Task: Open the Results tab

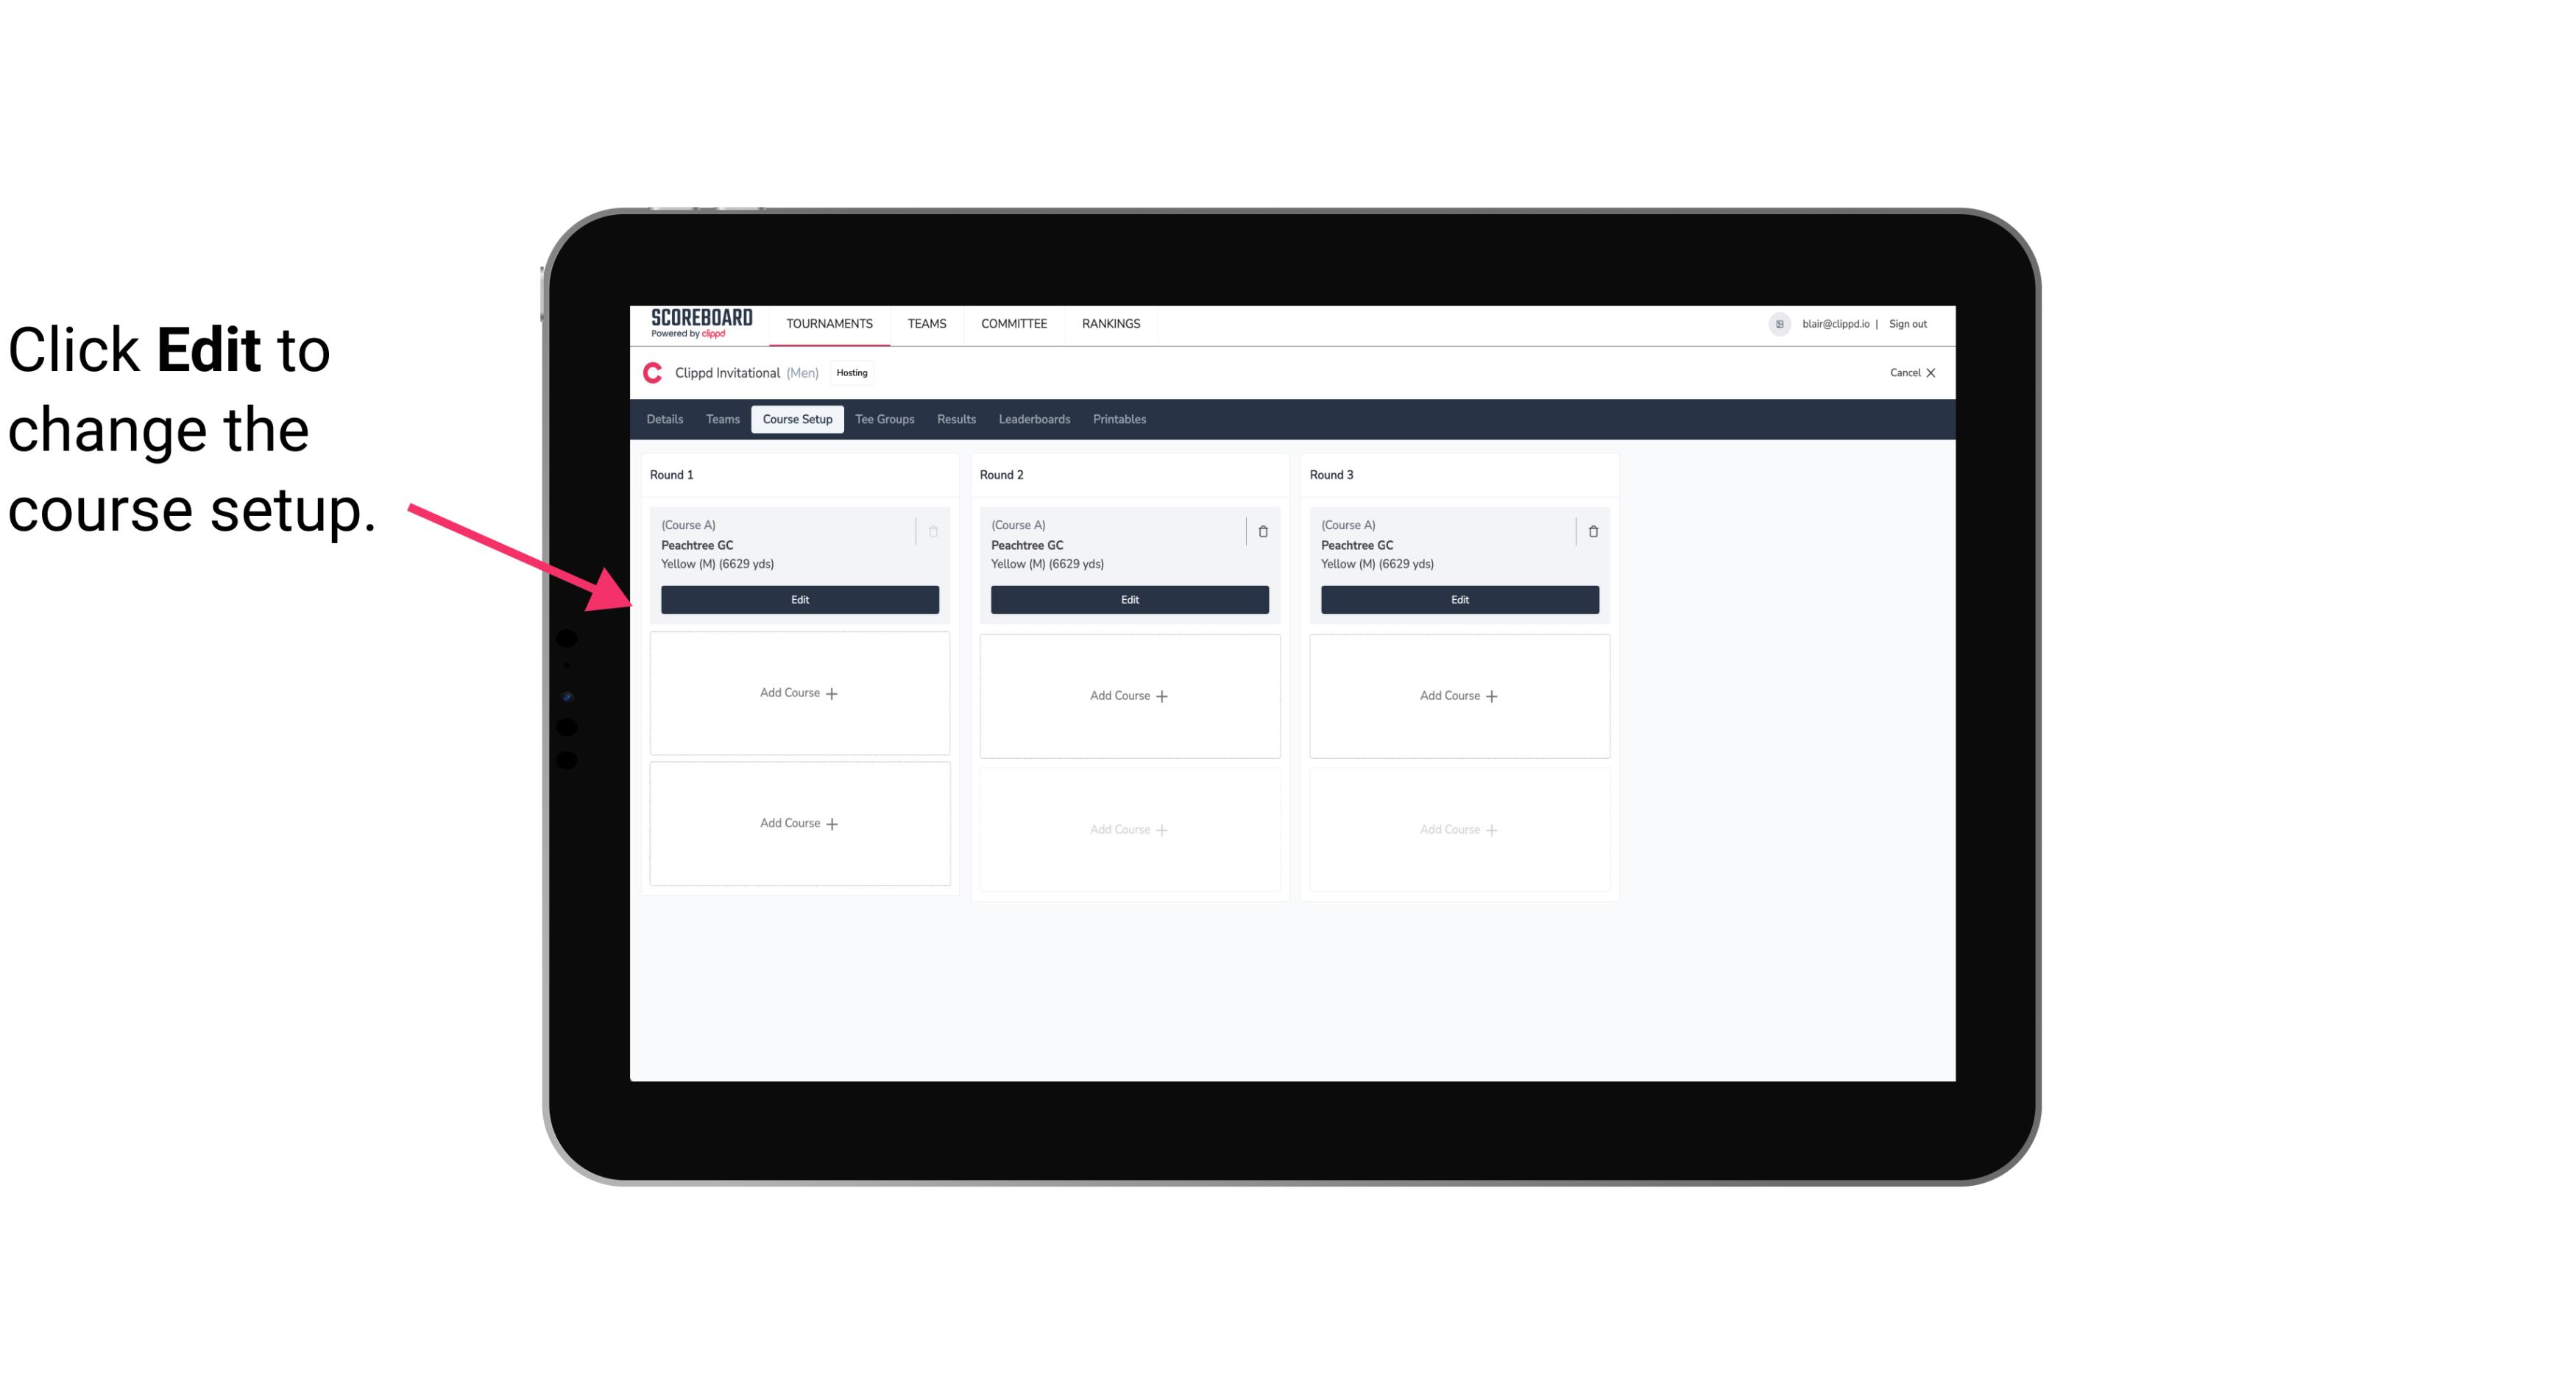Action: pos(957,418)
